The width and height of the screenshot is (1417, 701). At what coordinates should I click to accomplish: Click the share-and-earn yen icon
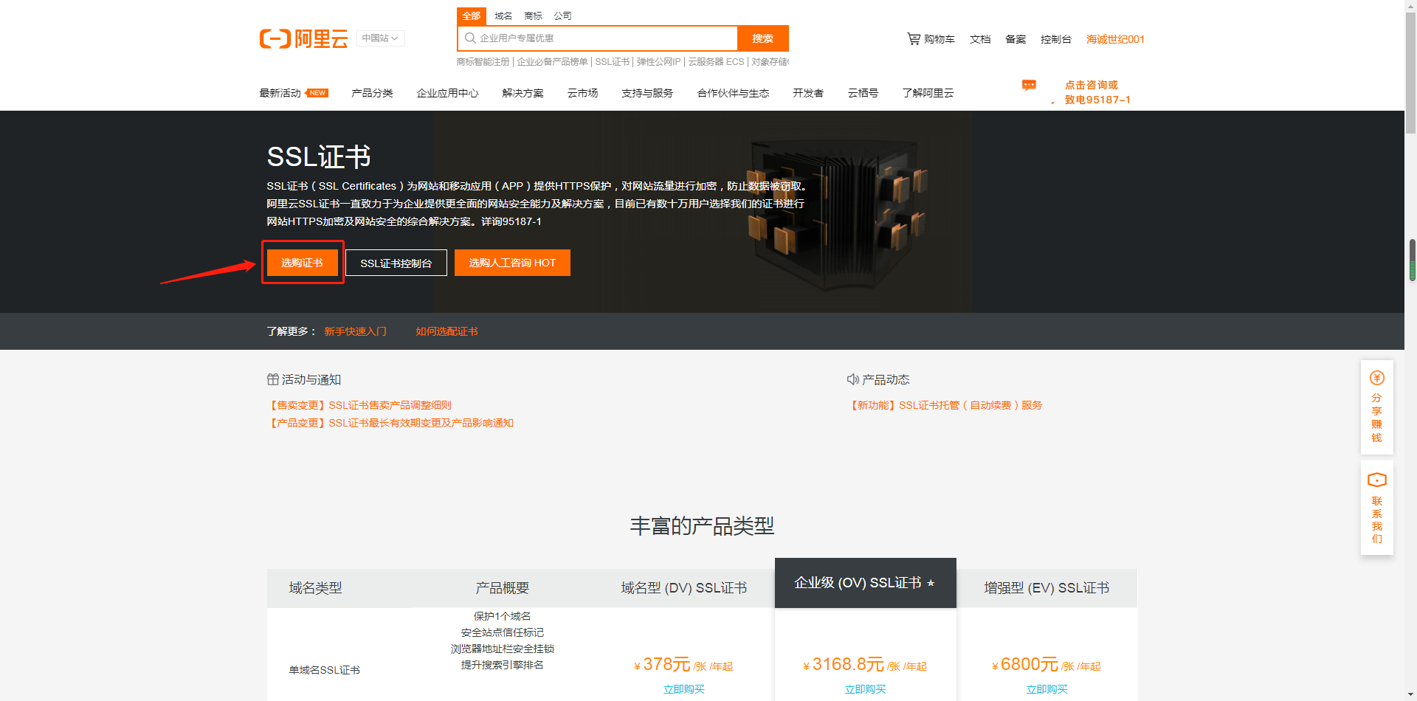click(1377, 379)
